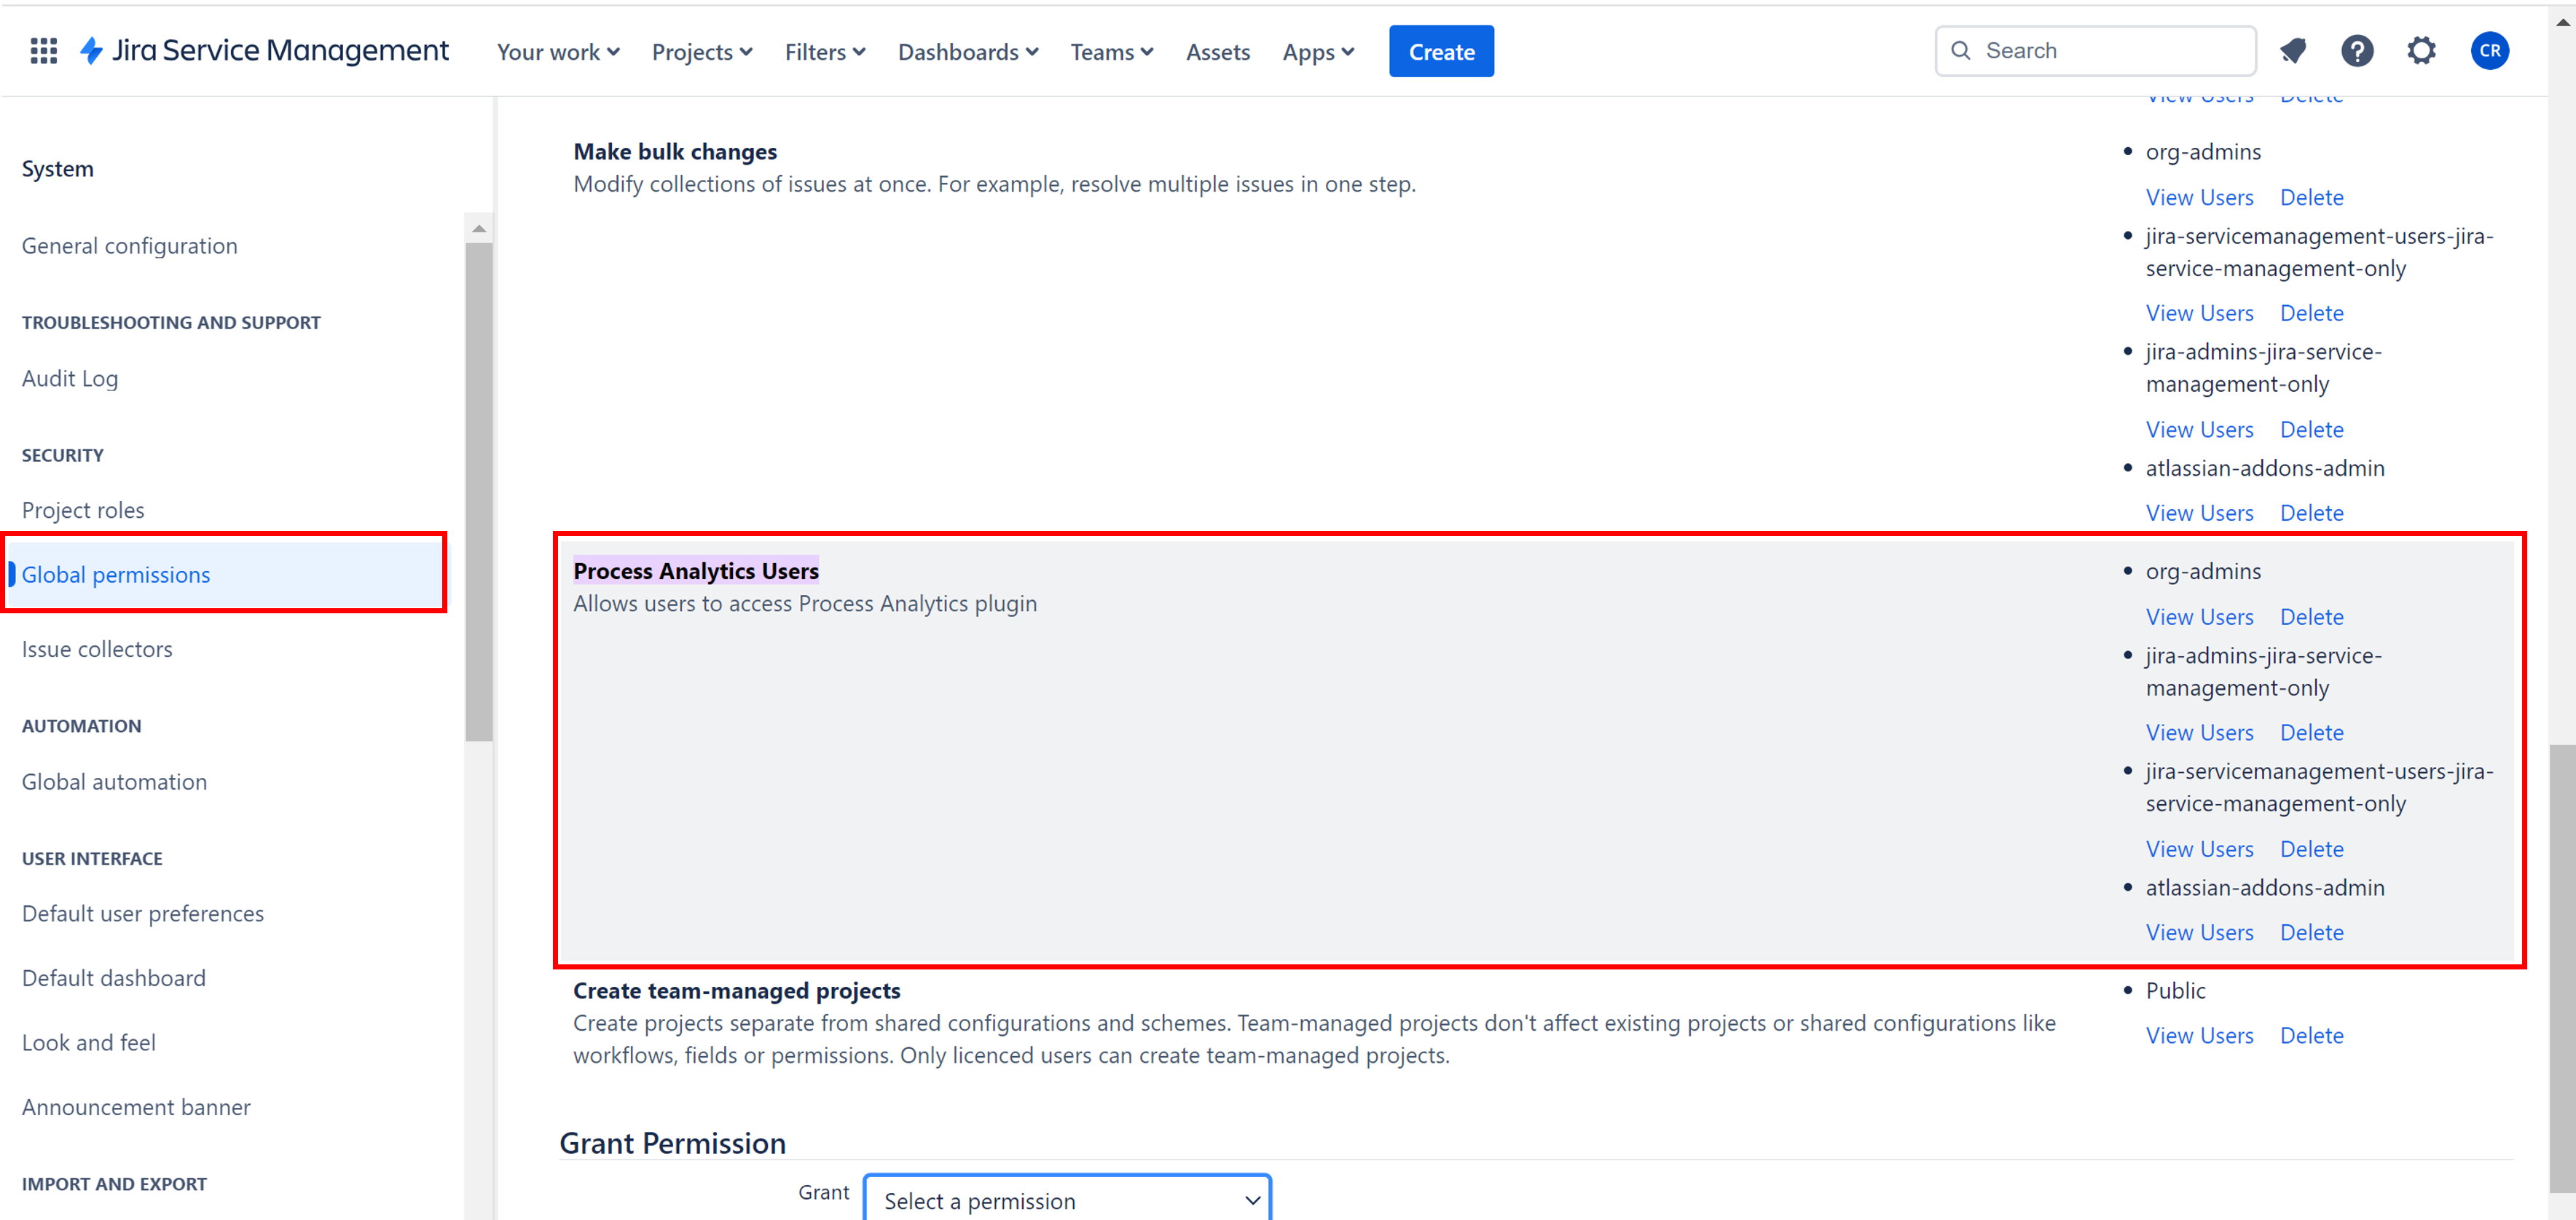Delete atlassian-addons-admin from Process Analytics Users

[x=2311, y=932]
